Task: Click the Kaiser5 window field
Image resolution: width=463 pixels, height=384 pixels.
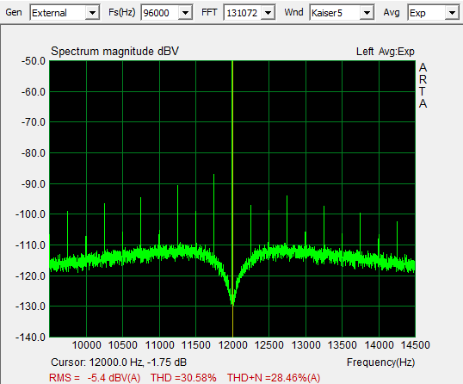Action: 342,13
